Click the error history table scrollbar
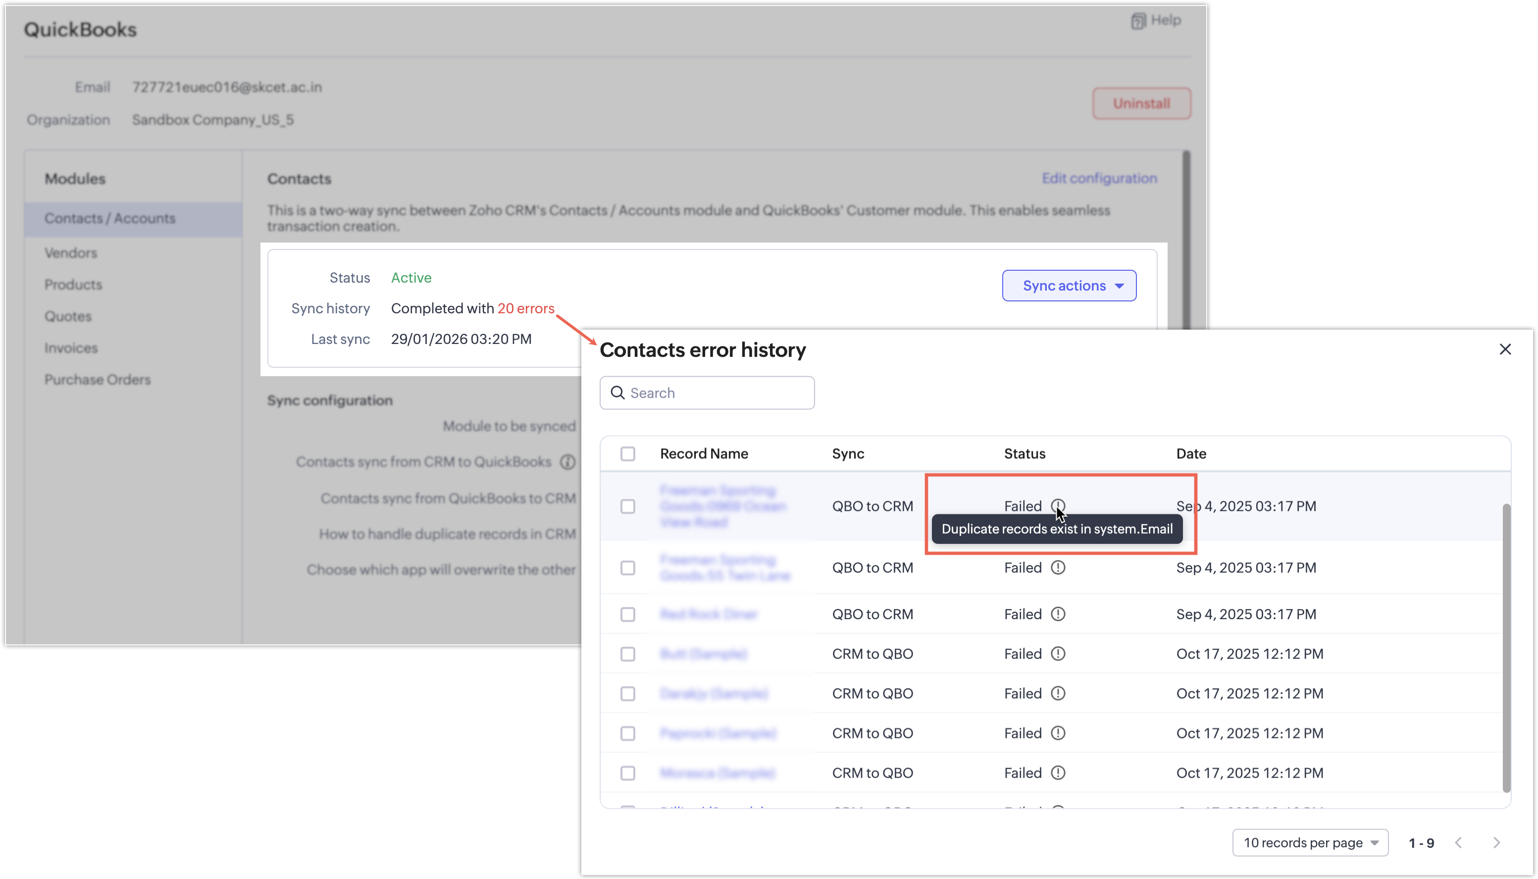This screenshot has height=879, width=1538. click(x=1506, y=647)
